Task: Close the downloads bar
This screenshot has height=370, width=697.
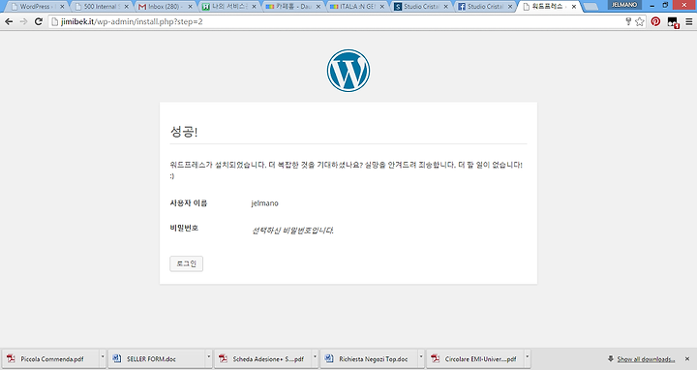Action: (x=687, y=359)
